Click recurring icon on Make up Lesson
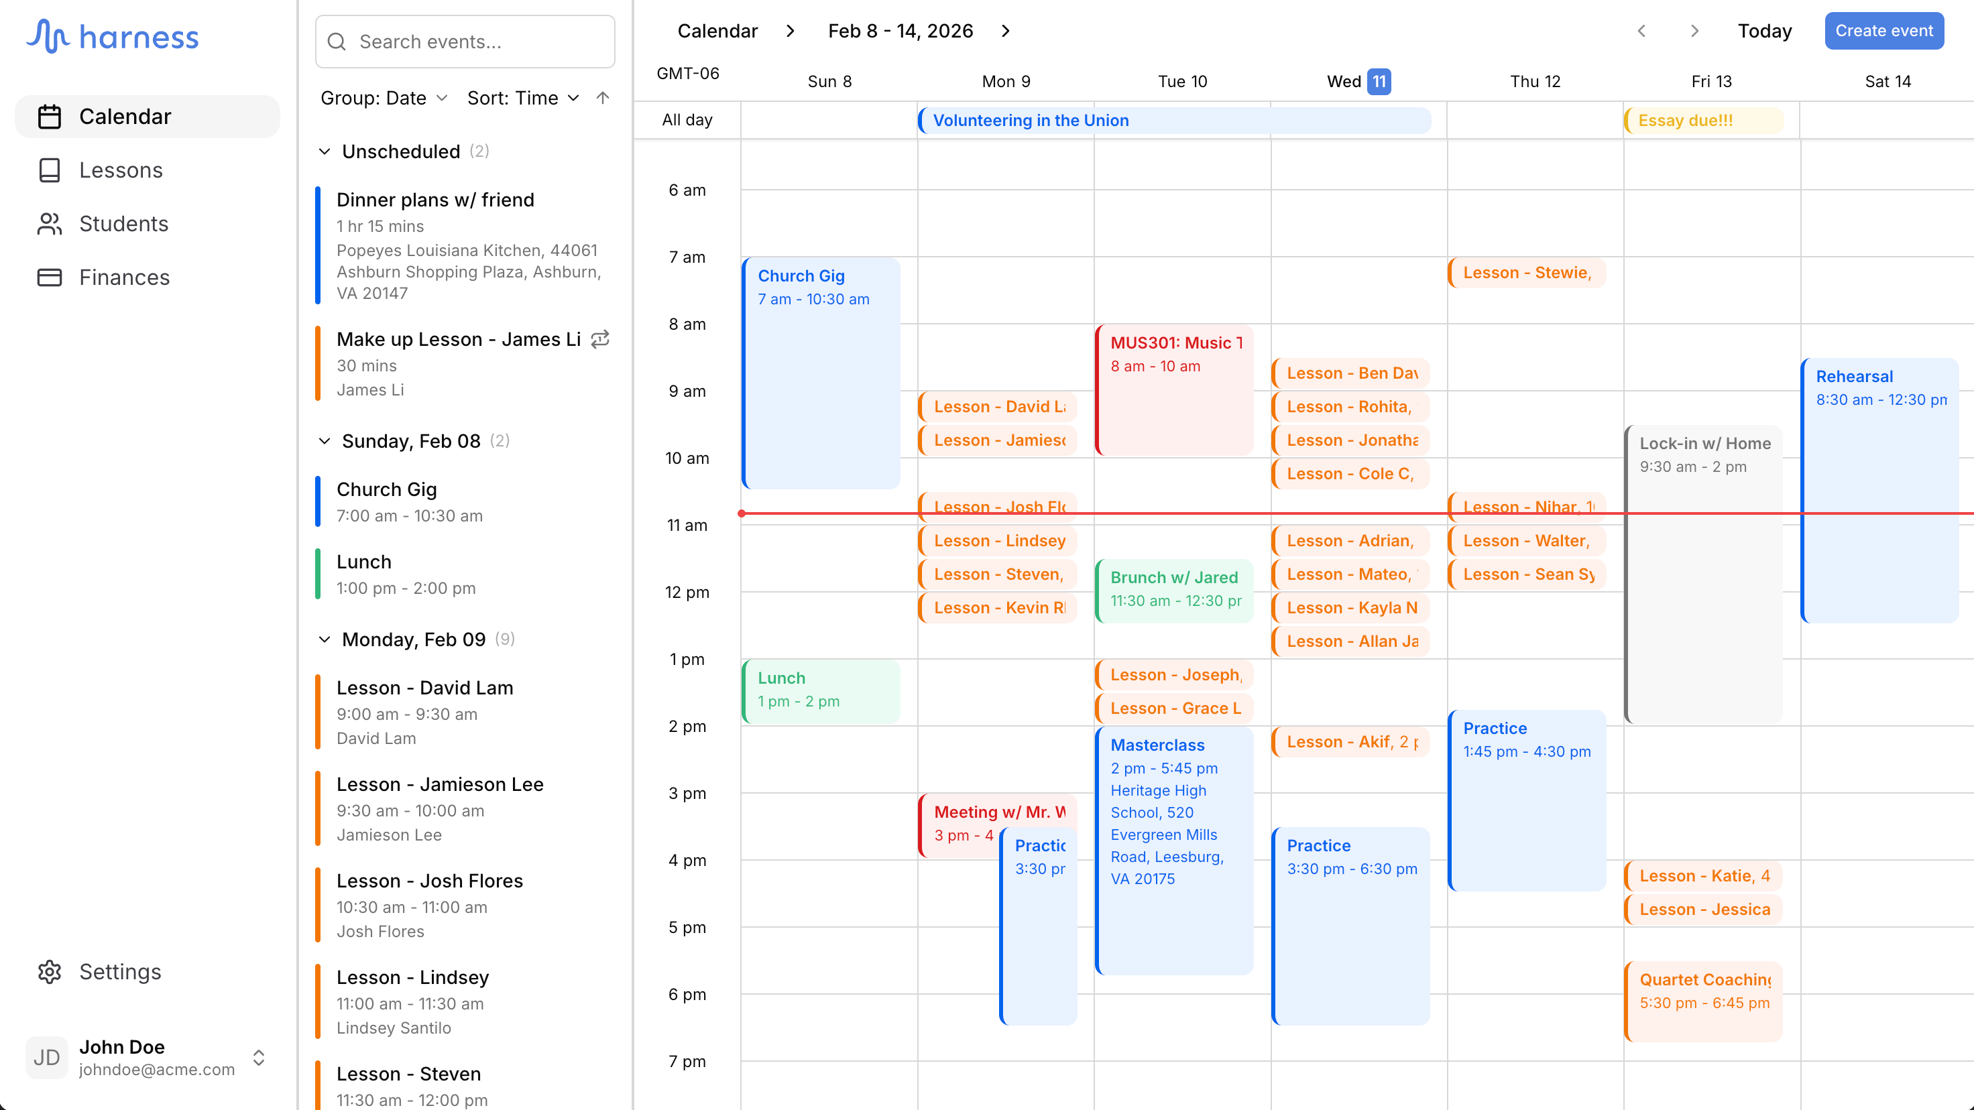The image size is (1974, 1110). (600, 338)
